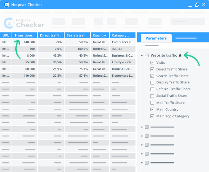
Task: Sort by the URL column header
Action: (x=6, y=35)
